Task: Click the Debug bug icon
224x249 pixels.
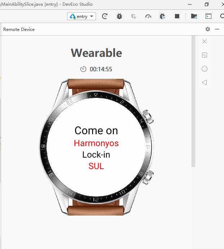Action: click(119, 16)
